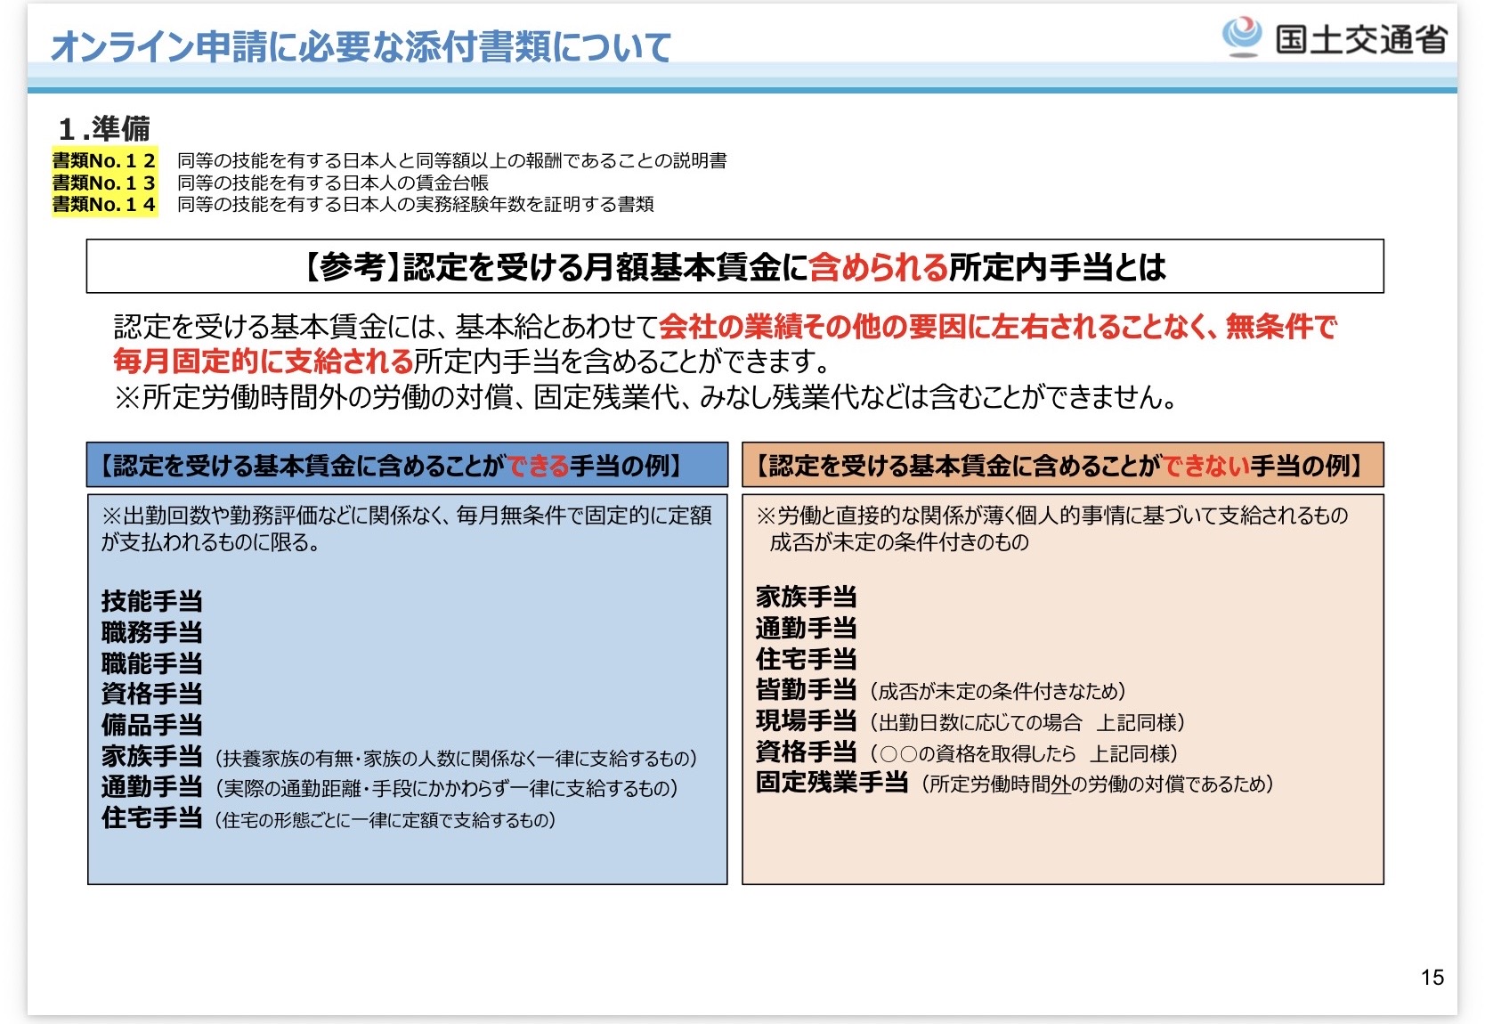Viewport: 1485px width, 1024px height.
Task: Click the page number 15
Action: pos(1432,978)
